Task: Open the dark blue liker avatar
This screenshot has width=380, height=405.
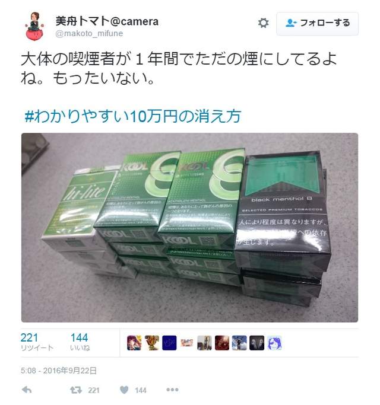Action: [x=169, y=343]
